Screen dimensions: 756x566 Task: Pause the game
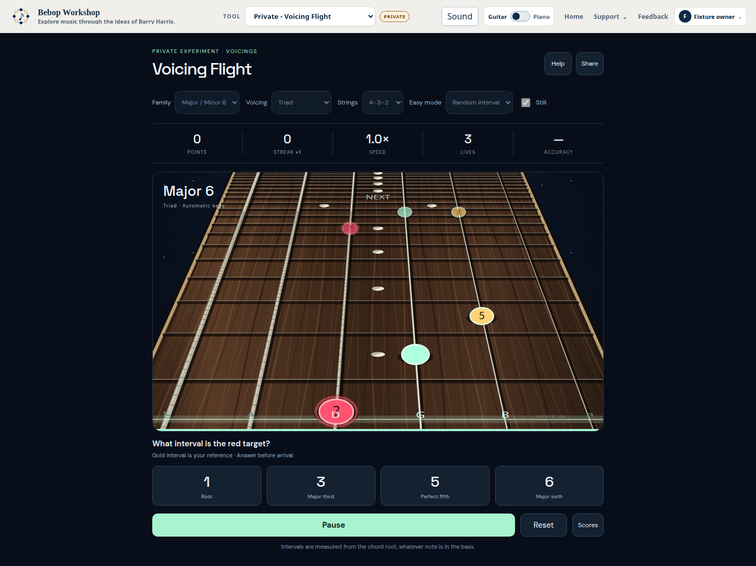tap(333, 525)
